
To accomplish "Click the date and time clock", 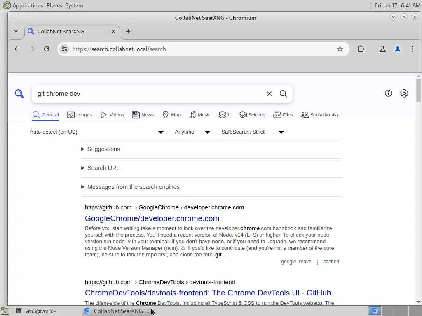I will (x=397, y=5).
